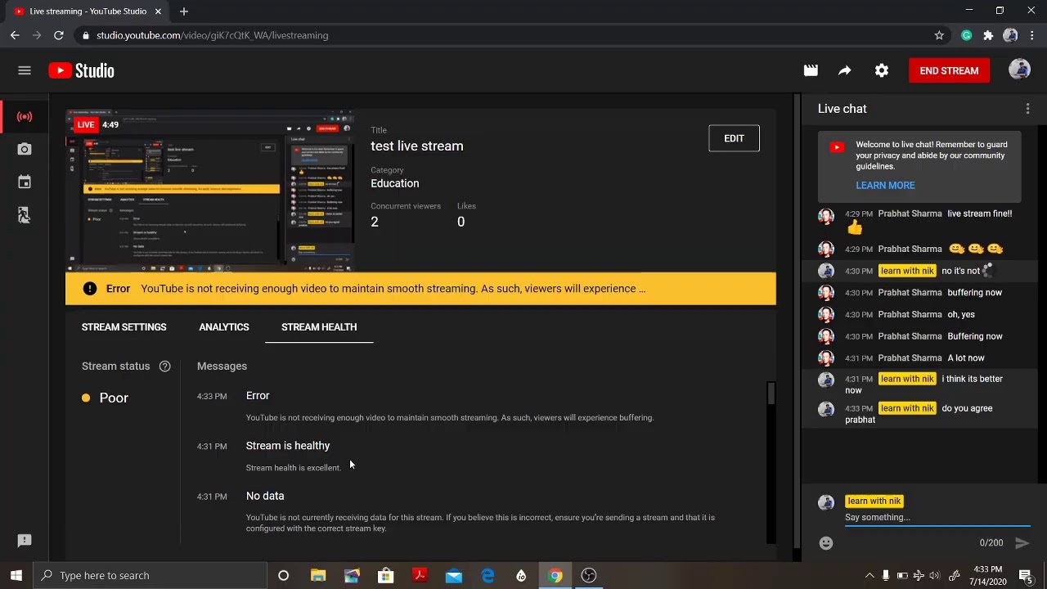
Task: Select the Stream Health tab
Action: point(319,327)
